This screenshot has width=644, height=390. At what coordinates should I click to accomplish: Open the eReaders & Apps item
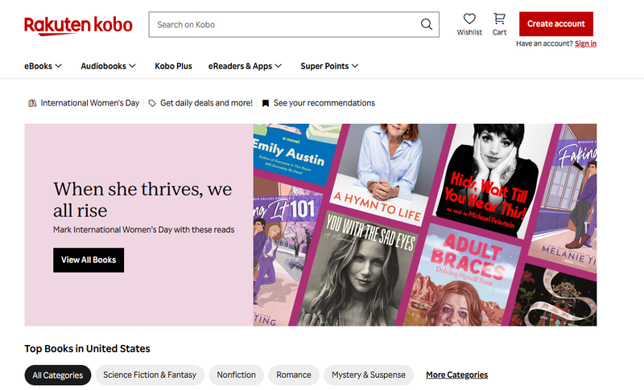tap(240, 66)
